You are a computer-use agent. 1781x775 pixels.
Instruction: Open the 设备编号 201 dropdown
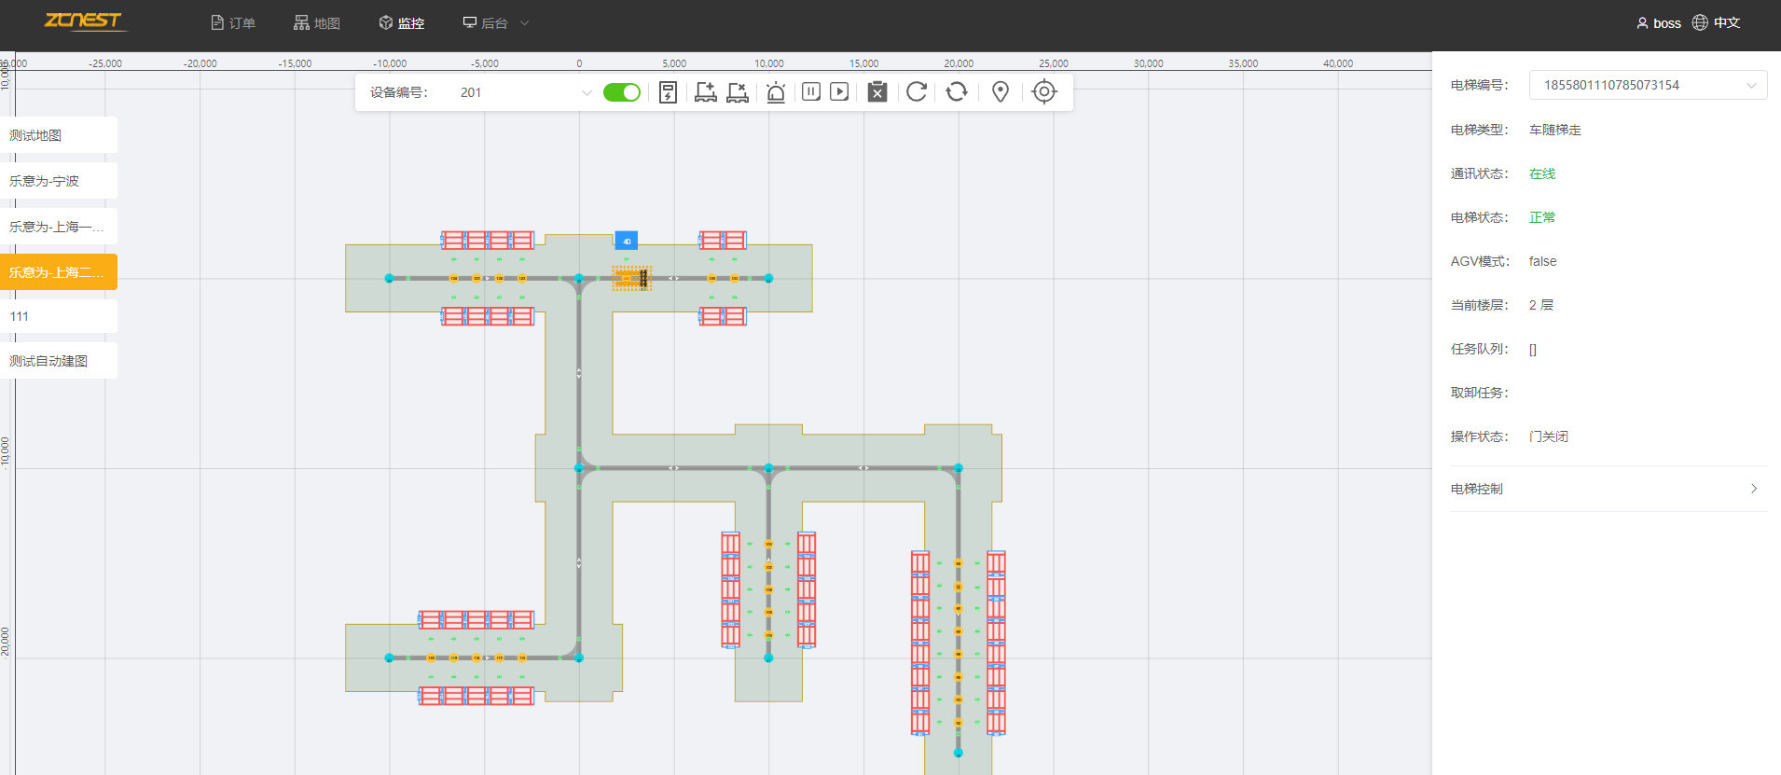(526, 92)
